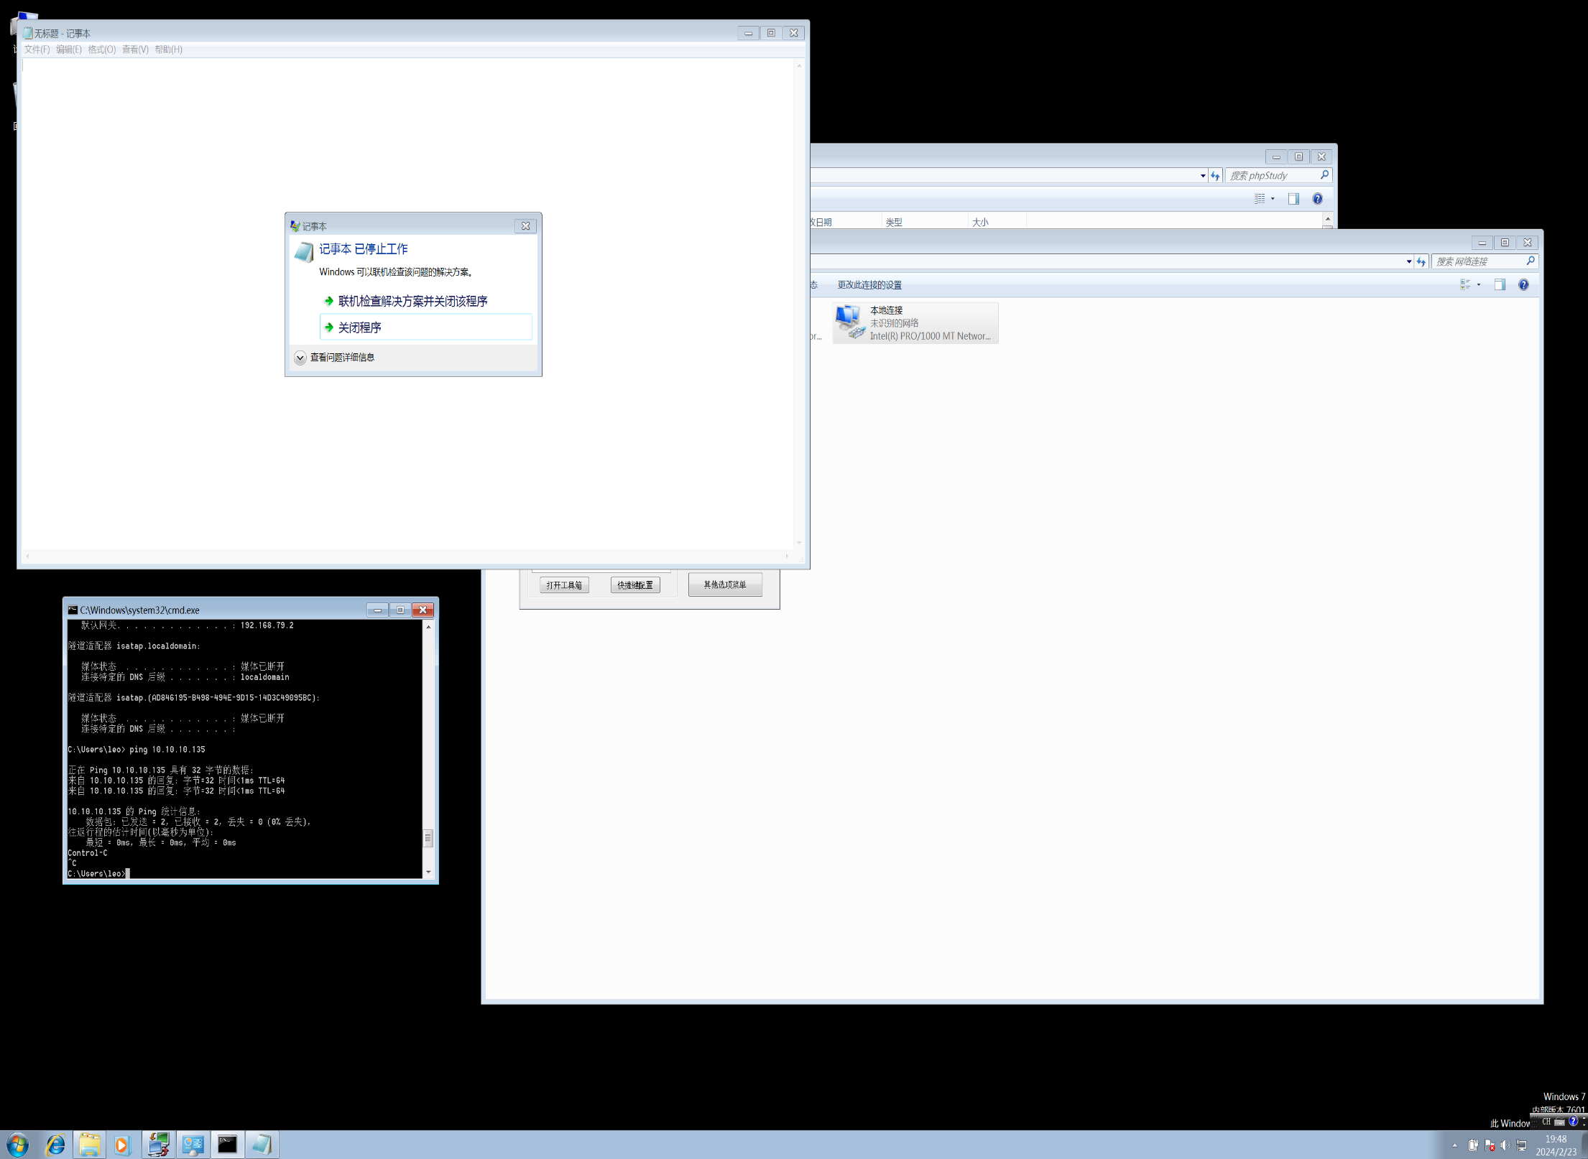This screenshot has height=1159, width=1588.
Task: Click Windows Media Player taskbar icon
Action: (122, 1145)
